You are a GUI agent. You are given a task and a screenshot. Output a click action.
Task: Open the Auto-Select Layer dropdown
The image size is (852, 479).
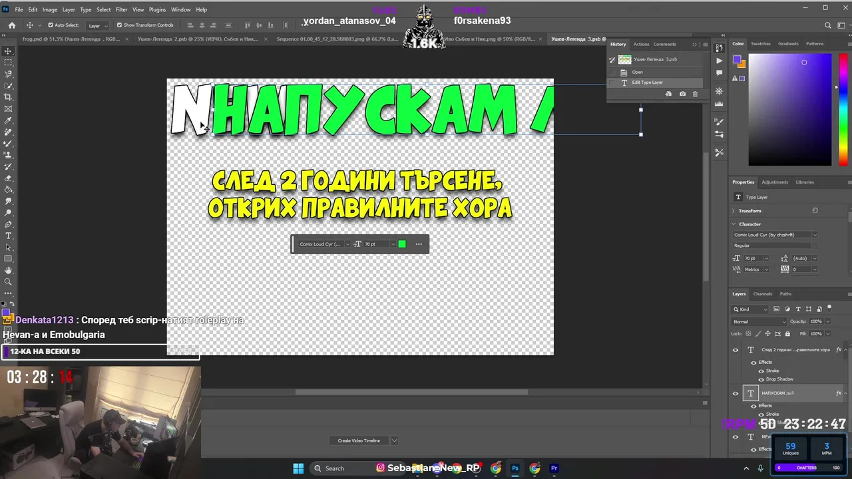pyautogui.click(x=98, y=25)
